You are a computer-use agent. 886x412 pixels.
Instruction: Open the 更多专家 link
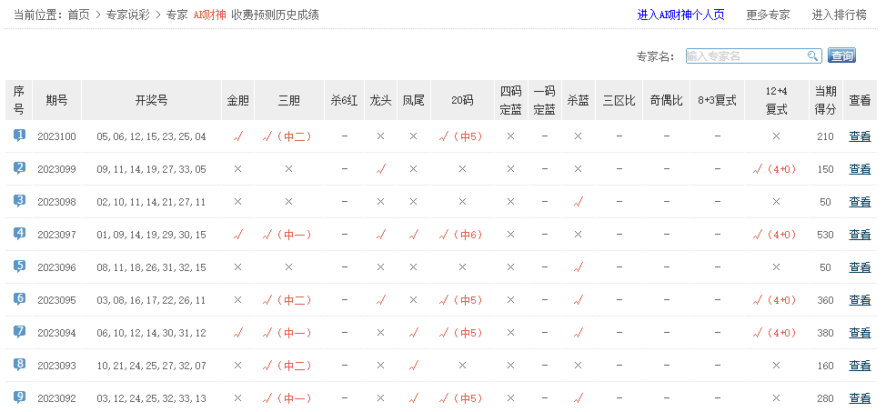768,15
